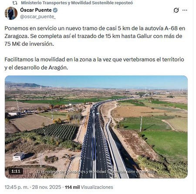Click the 1:11 video duration badge
The width and height of the screenshot is (196, 194).
16,171
